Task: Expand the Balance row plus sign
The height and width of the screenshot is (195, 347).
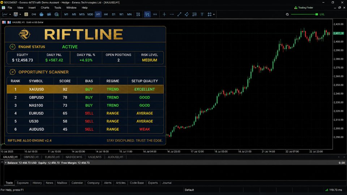Action: coord(5,163)
